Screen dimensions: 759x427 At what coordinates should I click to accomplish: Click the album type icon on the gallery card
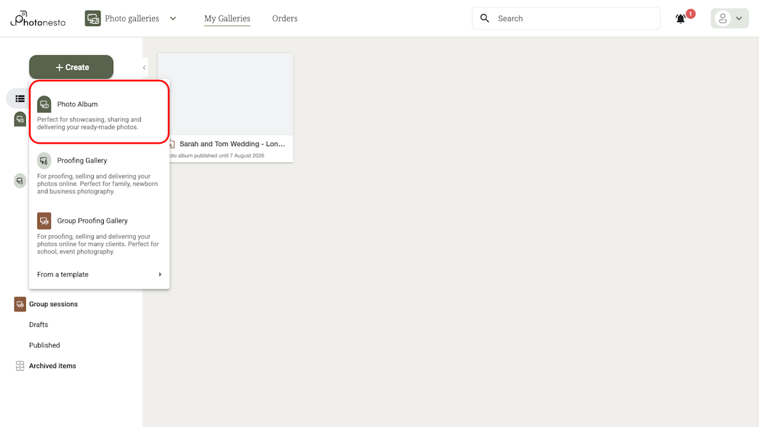[171, 144]
